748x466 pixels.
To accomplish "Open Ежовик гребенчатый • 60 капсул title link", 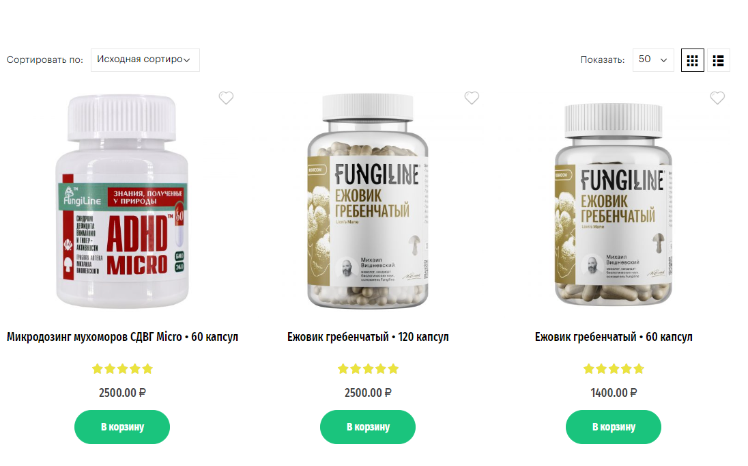I will (614, 337).
